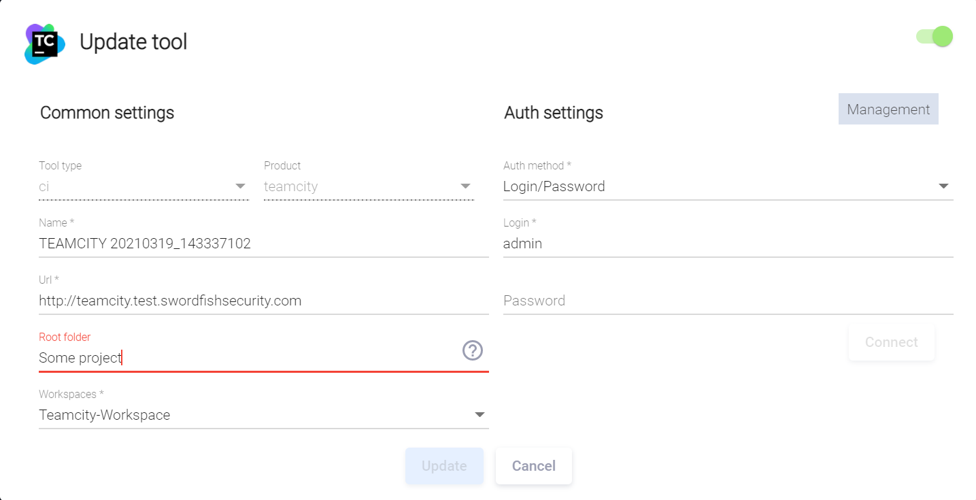Focus the Name input field
The image size is (976, 500).
[263, 244]
